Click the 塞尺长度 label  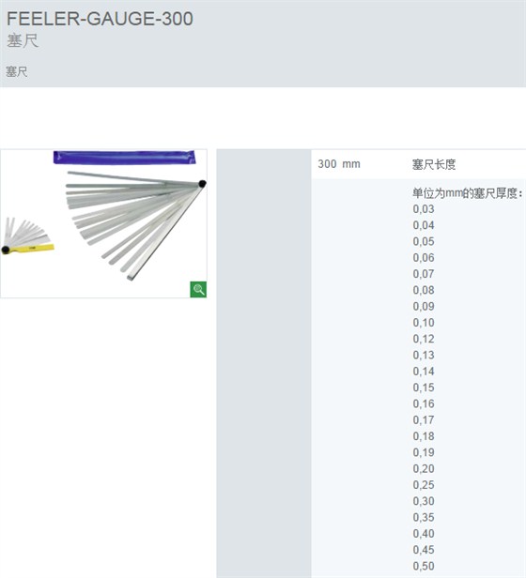pyautogui.click(x=434, y=164)
